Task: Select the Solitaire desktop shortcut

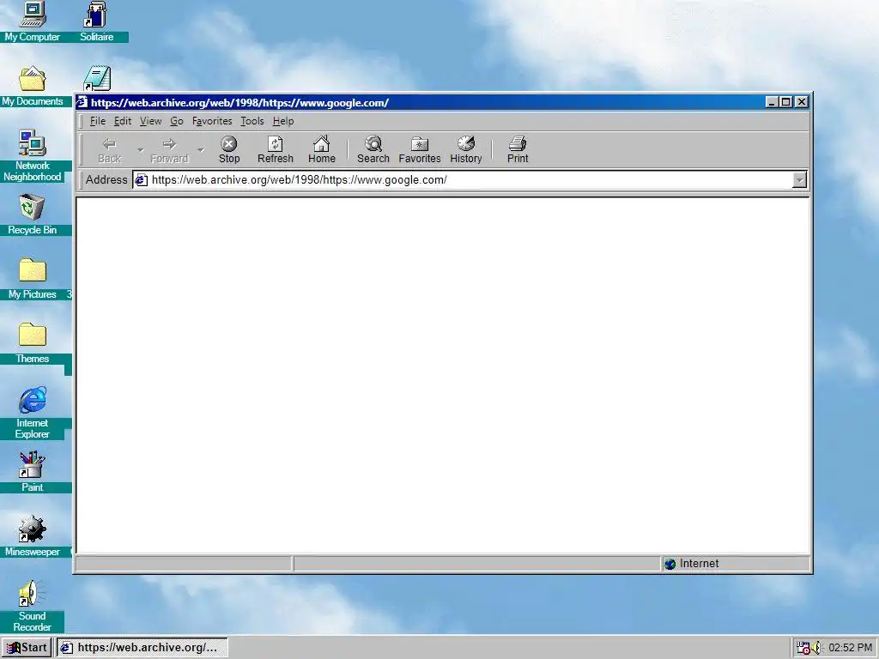Action: [x=96, y=21]
